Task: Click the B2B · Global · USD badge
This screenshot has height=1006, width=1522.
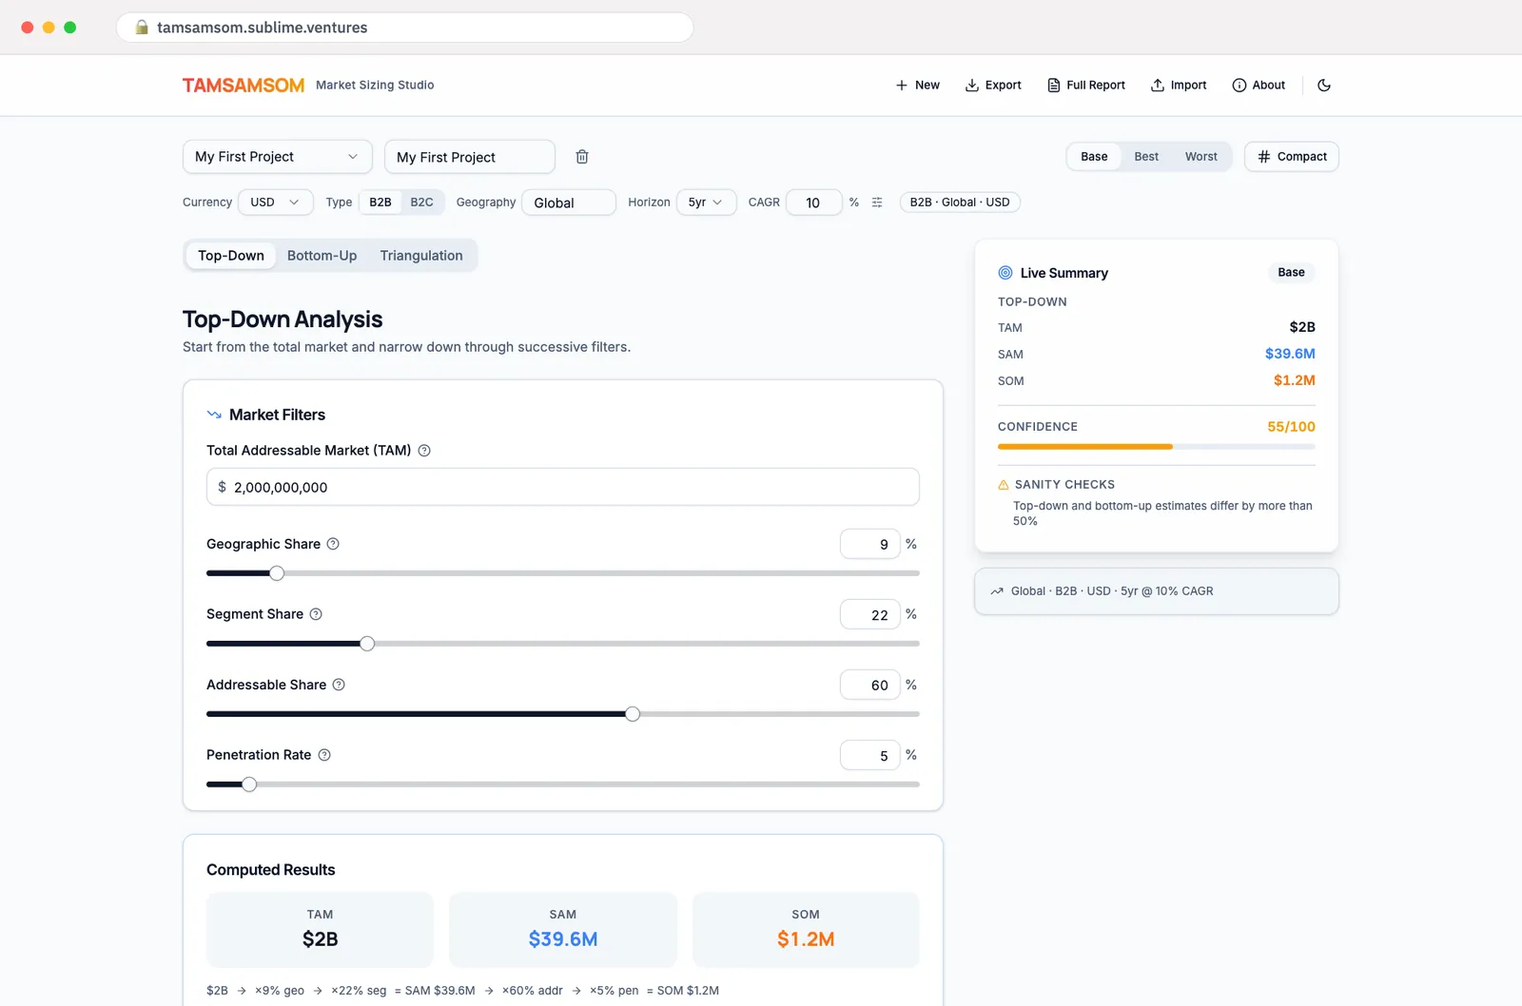Action: point(960,203)
